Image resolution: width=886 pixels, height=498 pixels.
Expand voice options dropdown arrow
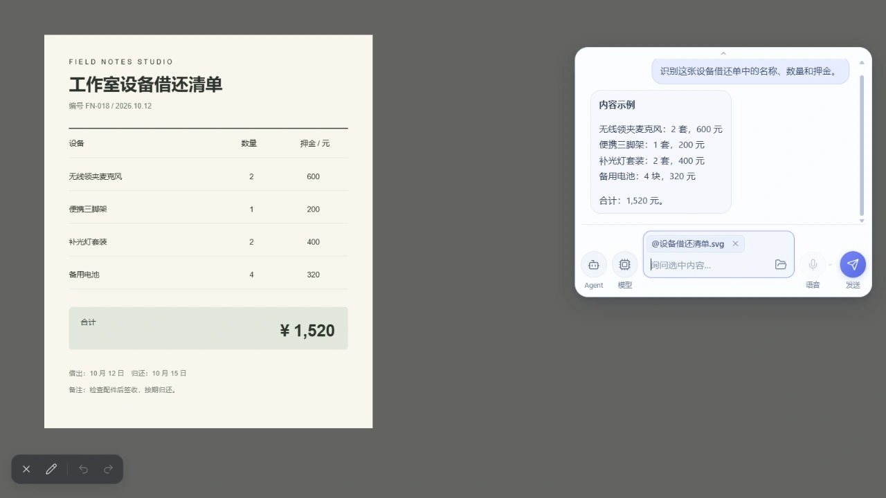click(x=831, y=265)
